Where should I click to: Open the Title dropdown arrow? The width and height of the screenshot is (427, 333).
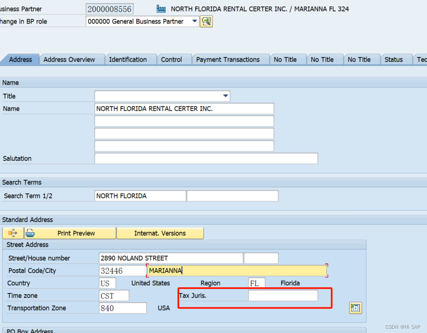tap(225, 96)
